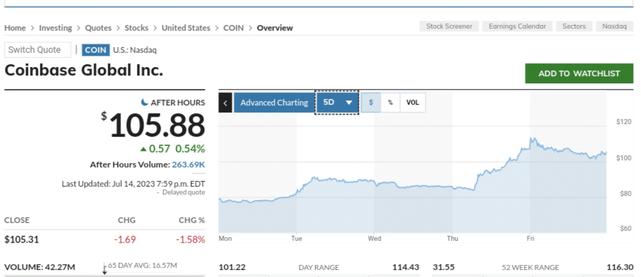Click the day range high 114.43
The width and height of the screenshot is (641, 277).
coord(406,267)
